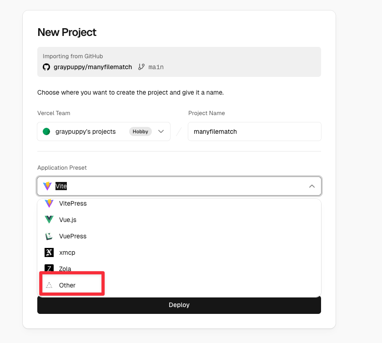
Task: Click the Project Name text field
Action: click(254, 131)
